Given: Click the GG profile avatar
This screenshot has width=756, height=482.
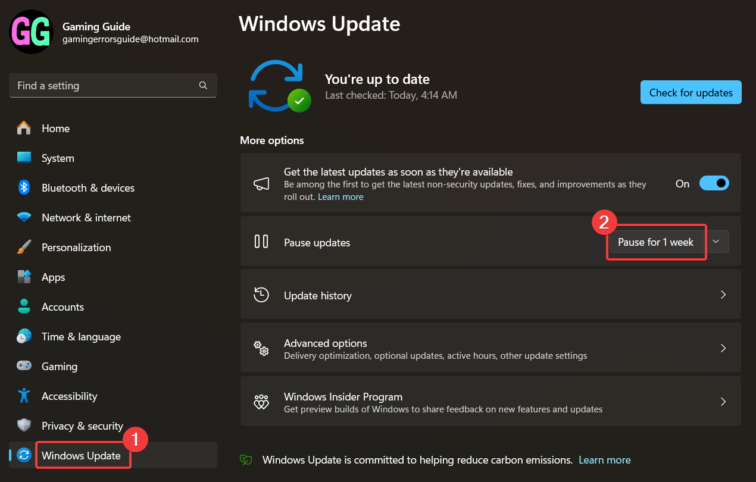Looking at the screenshot, I should [x=32, y=32].
